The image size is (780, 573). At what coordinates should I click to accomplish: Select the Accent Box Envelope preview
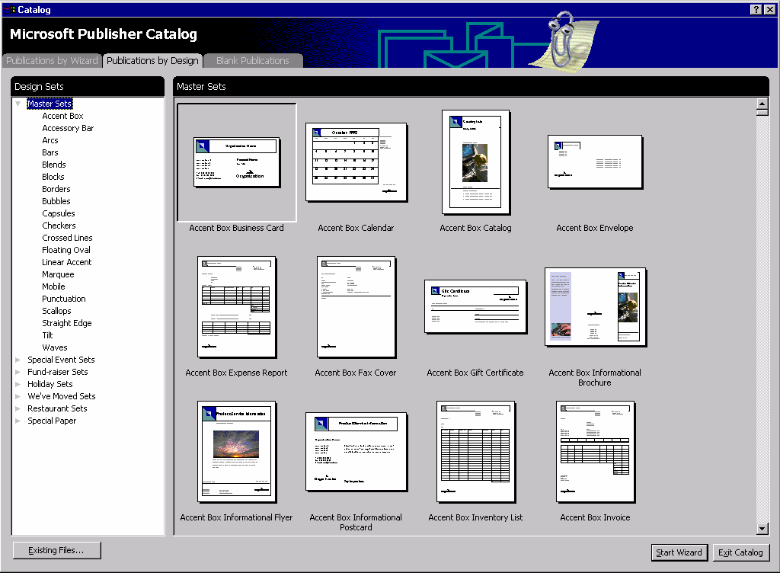coord(595,162)
